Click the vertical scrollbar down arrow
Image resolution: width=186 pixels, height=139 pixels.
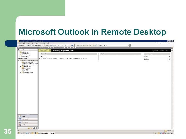coord(172,128)
